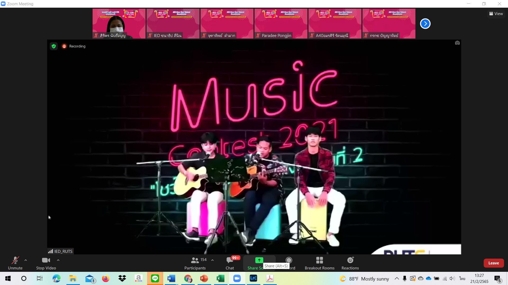Viewport: 508px width, 285px height.
Task: Show next page of participant thumbnails
Action: 425,24
